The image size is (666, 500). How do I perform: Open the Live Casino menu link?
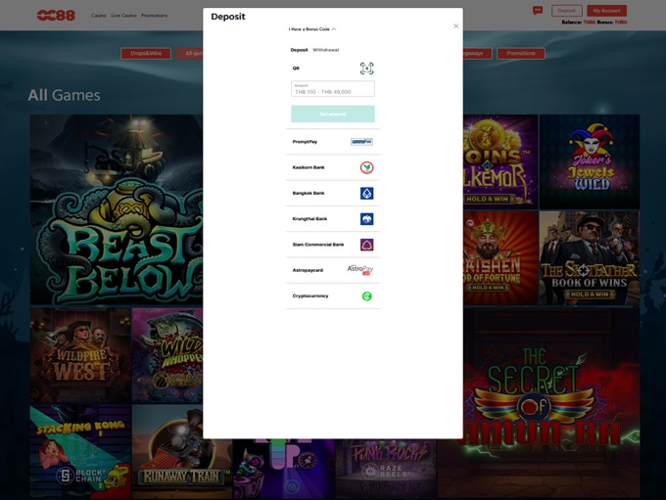[123, 16]
